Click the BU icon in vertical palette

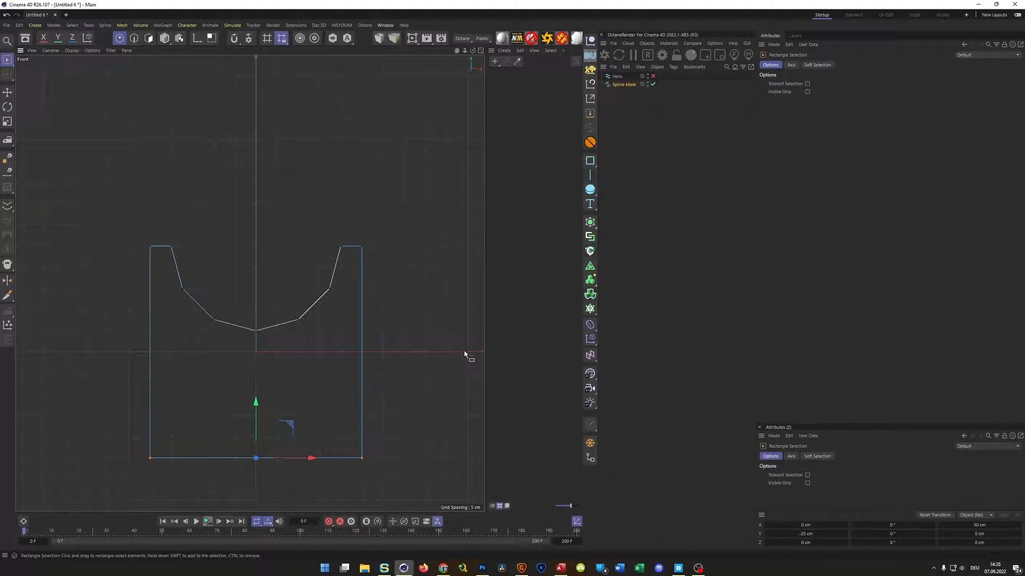point(590,55)
